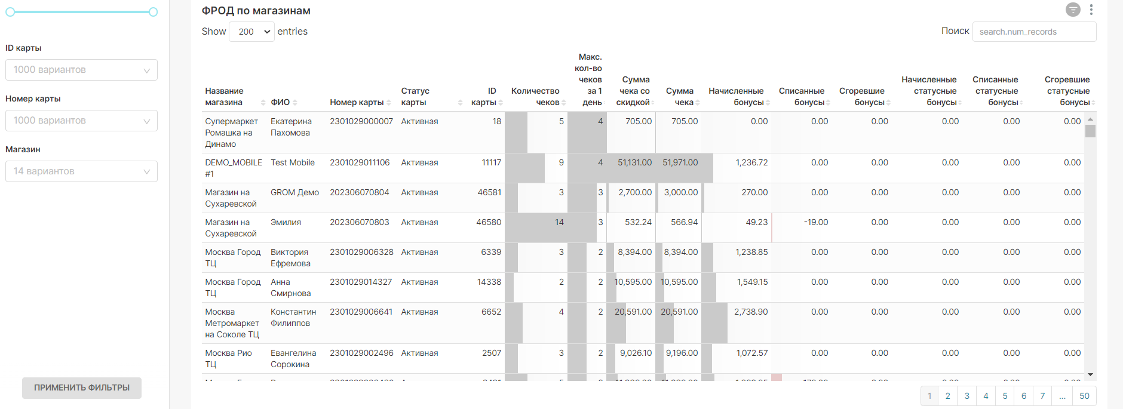Sort table by Номер карты sort icon
1123x409 pixels.
(389, 103)
